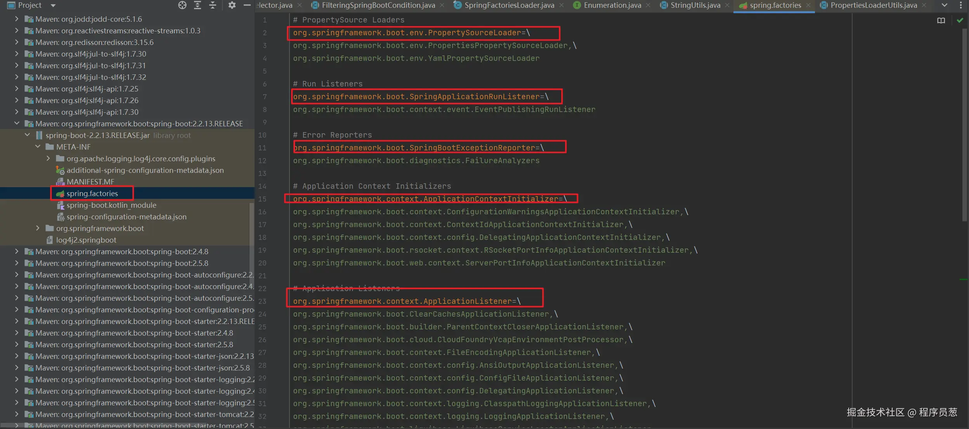Open Project panel settings gear

232,5
